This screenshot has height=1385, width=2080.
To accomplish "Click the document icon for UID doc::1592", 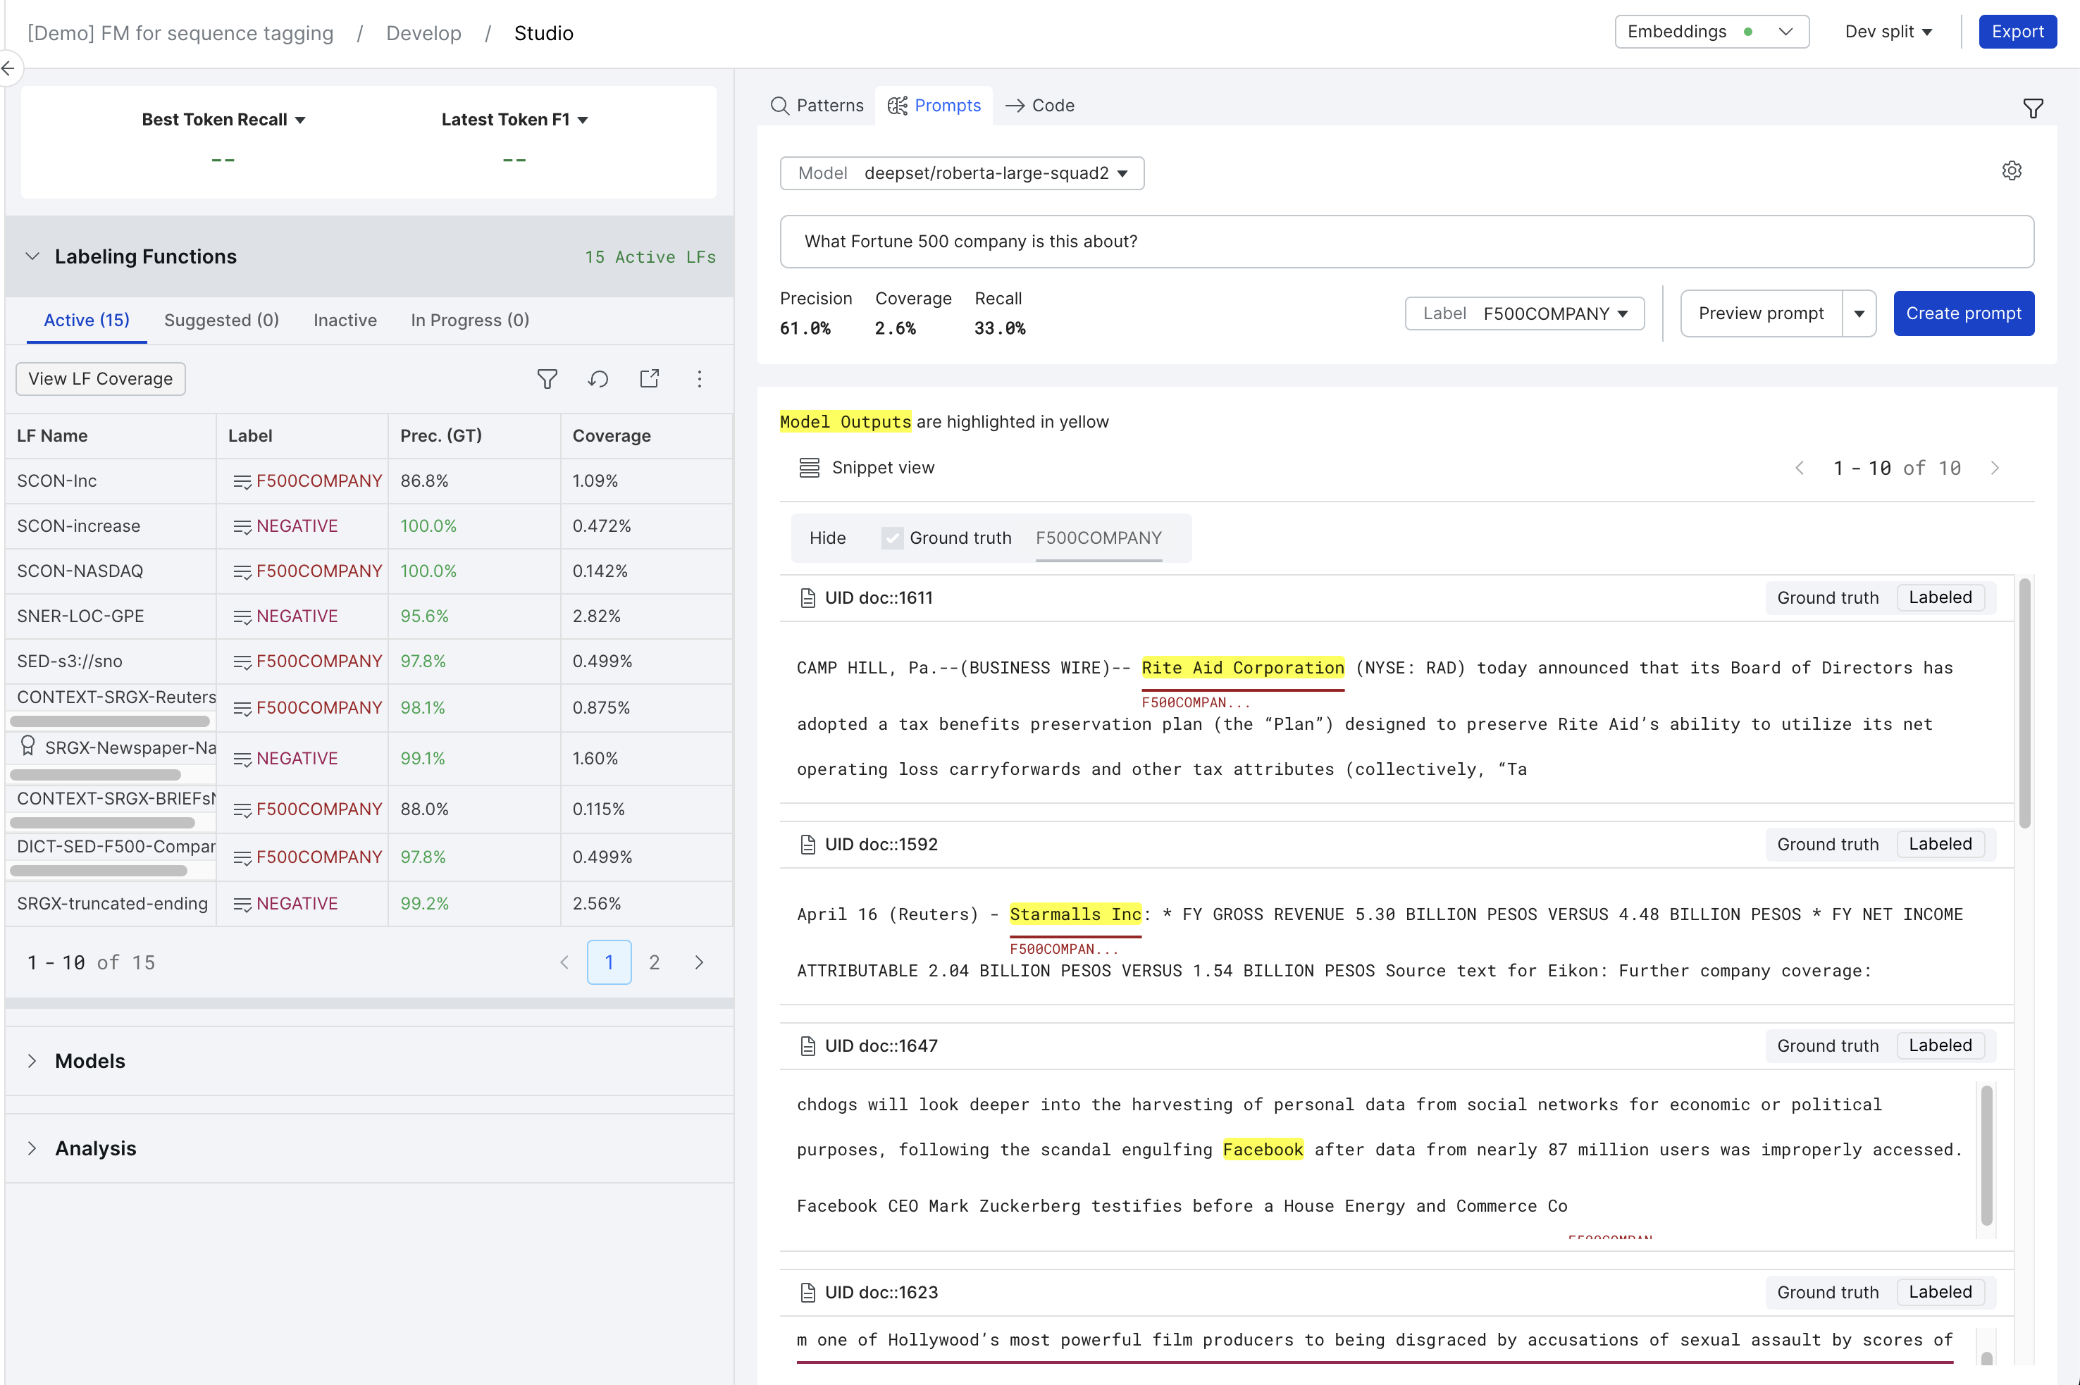I will point(807,845).
